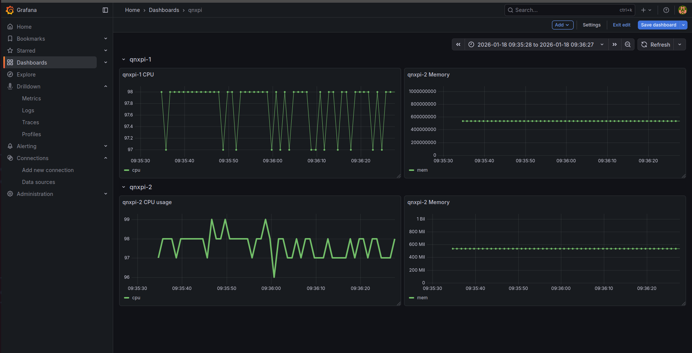Focus the Search field
692x353 pixels.
click(570, 10)
